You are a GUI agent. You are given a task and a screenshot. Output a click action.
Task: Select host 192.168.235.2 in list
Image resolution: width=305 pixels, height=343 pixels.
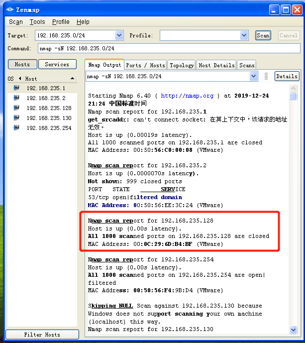click(x=46, y=98)
